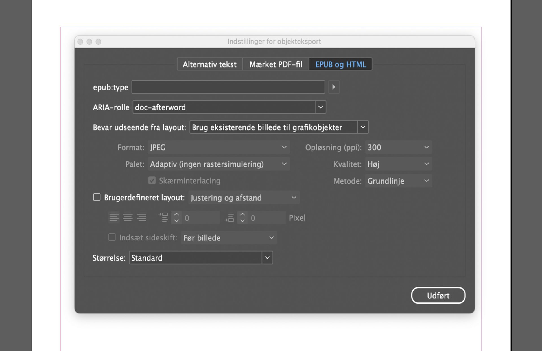Toggle the Skærminterlacing checkbox

(152, 181)
